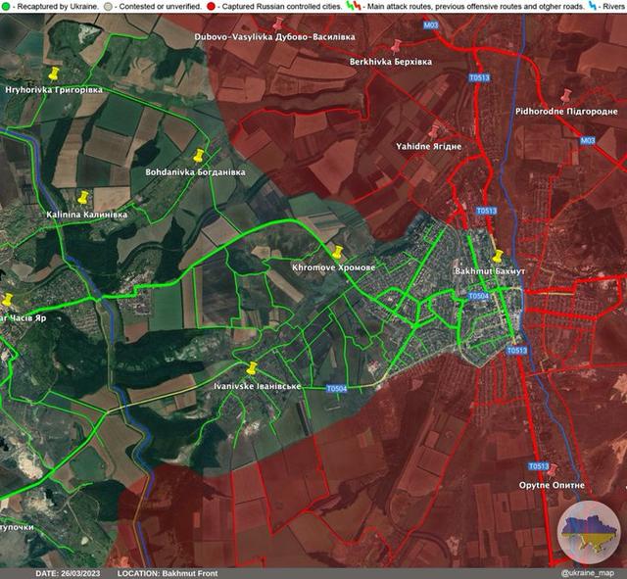Click the yellow pin over Bakhmut

point(498,256)
